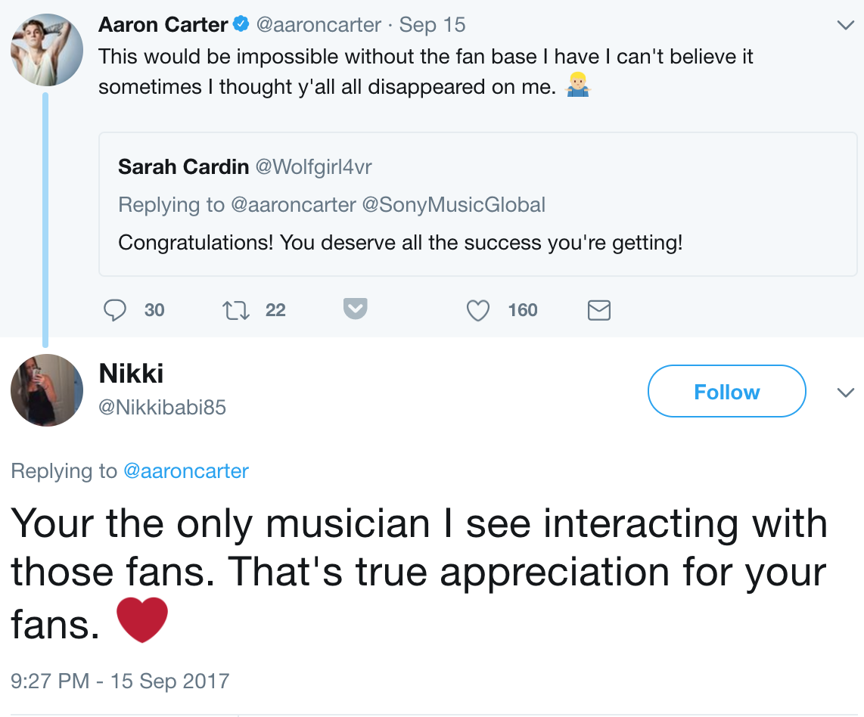This screenshot has width=864, height=717.
Task: Click the @Nikkibabi85 username
Action: [162, 408]
